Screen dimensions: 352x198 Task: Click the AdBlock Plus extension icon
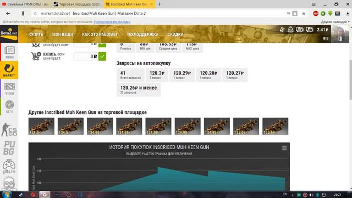pos(316,13)
